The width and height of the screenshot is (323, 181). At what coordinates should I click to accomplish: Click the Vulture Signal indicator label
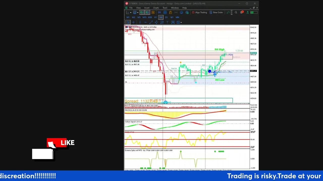pos(133,122)
